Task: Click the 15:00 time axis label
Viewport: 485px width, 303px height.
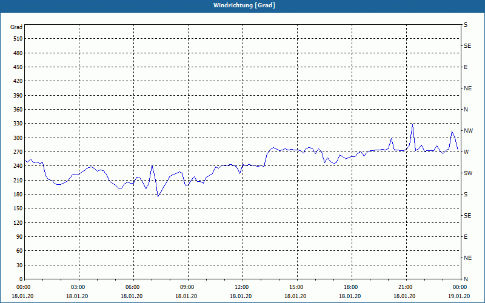Action: click(297, 287)
